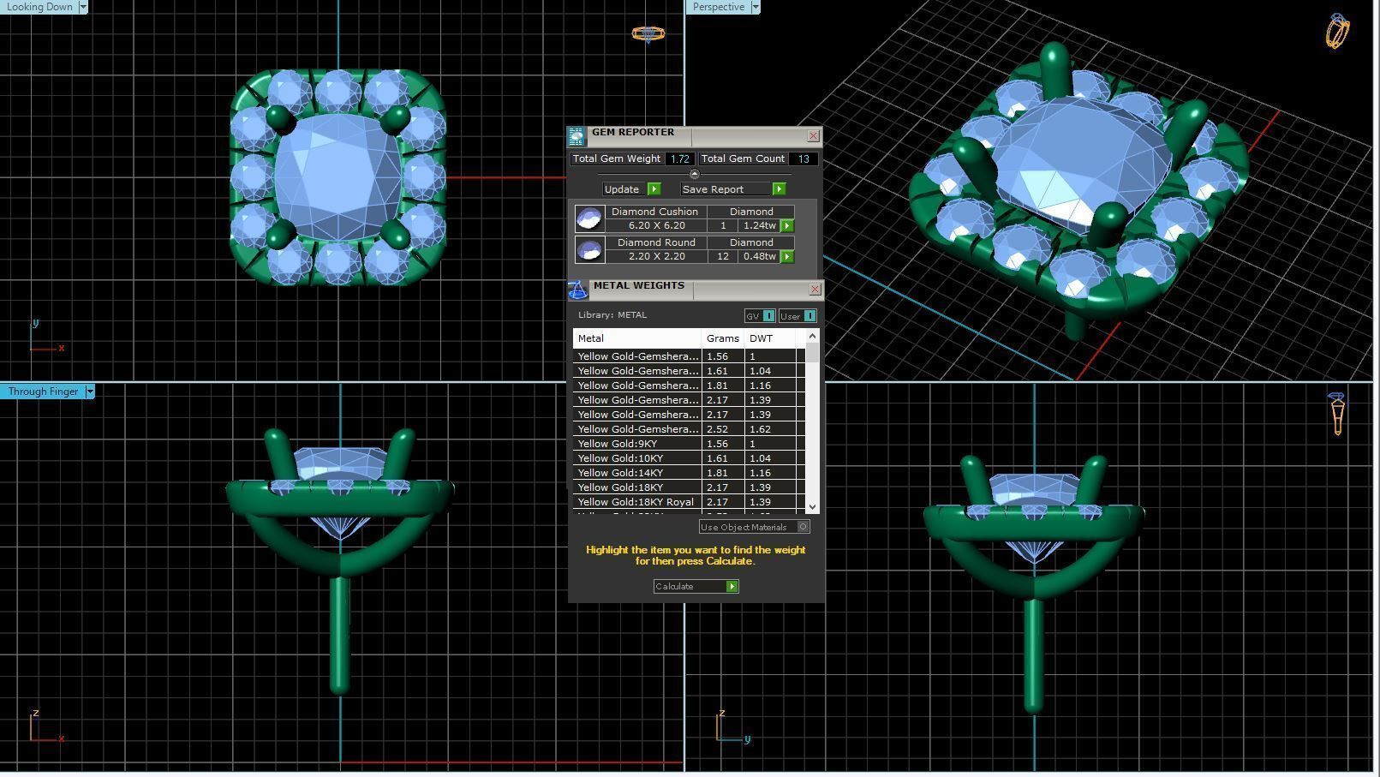Image resolution: width=1380 pixels, height=777 pixels.
Task: Open the Looking Down viewport dropdown arrow
Action: (x=83, y=7)
